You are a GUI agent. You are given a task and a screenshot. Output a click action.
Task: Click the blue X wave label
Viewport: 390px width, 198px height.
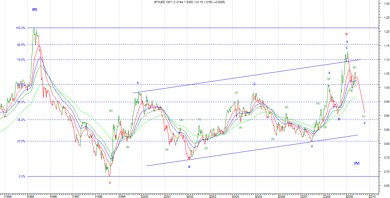point(312,146)
